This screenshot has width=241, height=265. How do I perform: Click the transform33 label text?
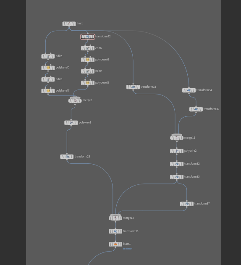pos(148,87)
